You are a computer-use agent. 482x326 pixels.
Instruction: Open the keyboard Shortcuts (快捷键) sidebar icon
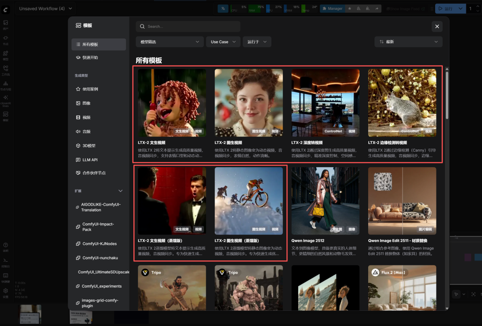(x=5, y=277)
